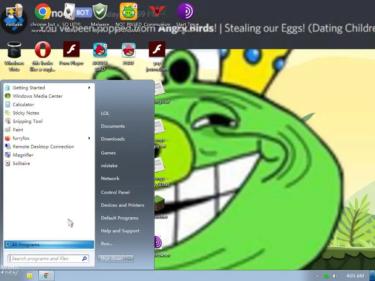Open LOL user folder in the Start menu
The width and height of the screenshot is (375, 281).
pos(105,113)
